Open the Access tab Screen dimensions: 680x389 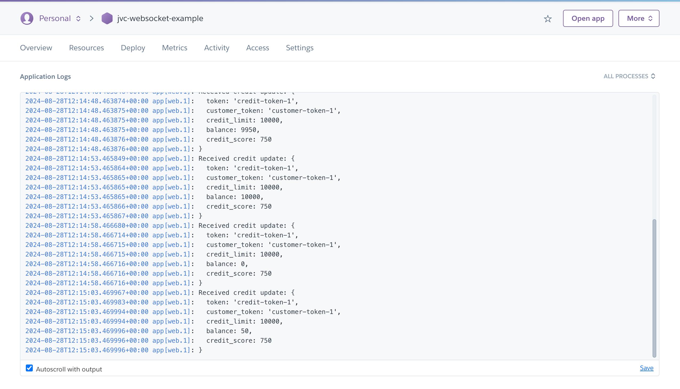pyautogui.click(x=258, y=48)
